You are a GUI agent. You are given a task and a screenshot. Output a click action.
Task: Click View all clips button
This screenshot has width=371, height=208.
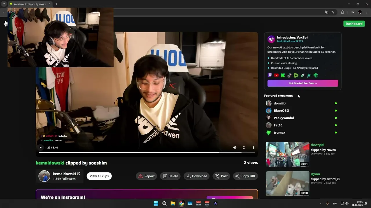click(x=99, y=176)
